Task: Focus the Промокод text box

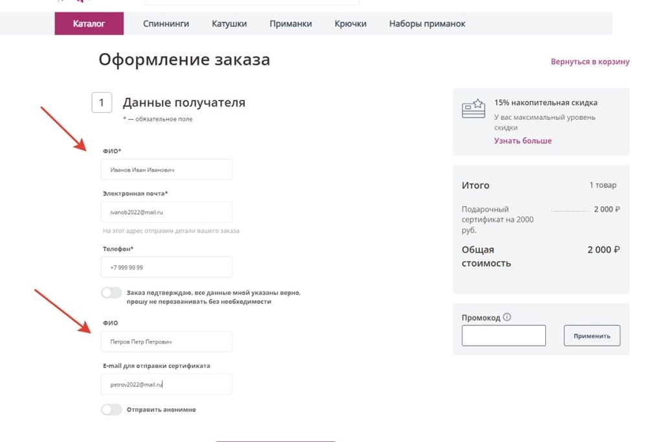Action: click(x=503, y=336)
